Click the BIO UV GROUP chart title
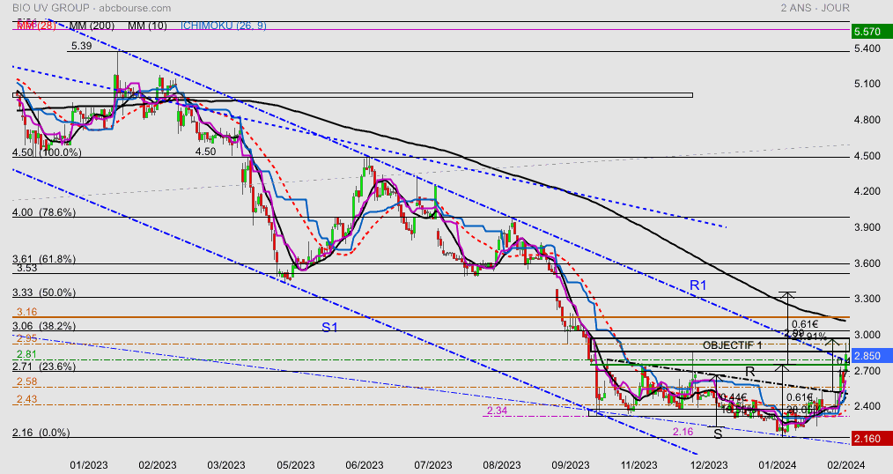This screenshot has width=893, height=474. click(51, 8)
